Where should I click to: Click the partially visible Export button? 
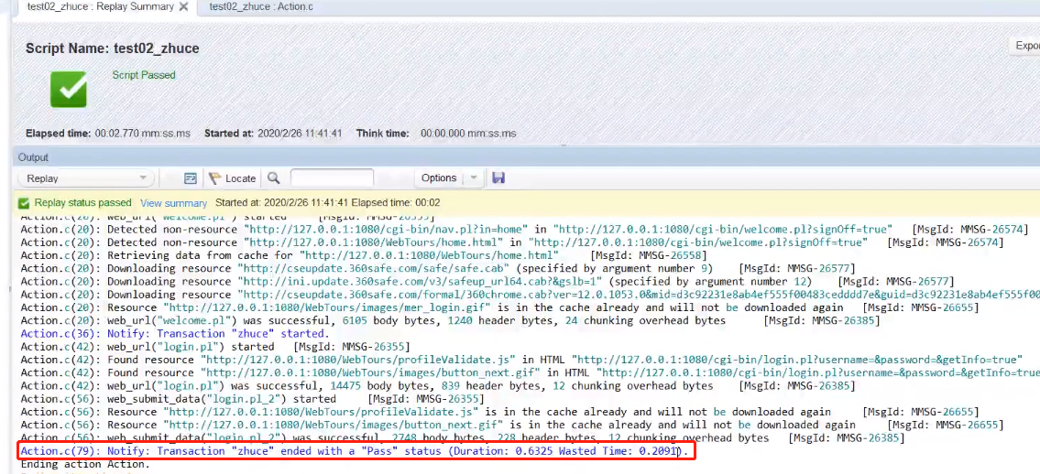1026,46
